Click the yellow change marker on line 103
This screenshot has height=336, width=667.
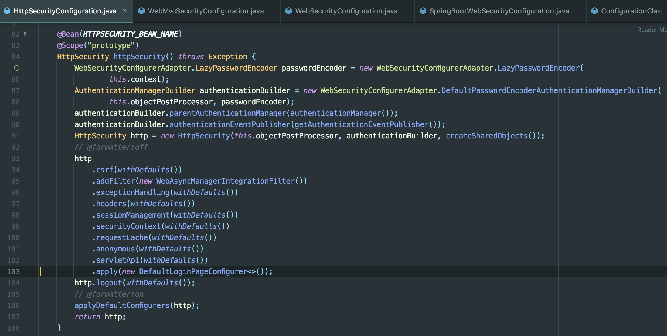pos(40,272)
